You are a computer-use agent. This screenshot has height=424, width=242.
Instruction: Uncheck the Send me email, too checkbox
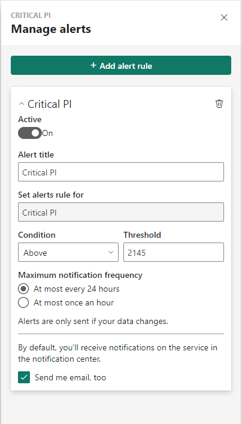[24, 377]
